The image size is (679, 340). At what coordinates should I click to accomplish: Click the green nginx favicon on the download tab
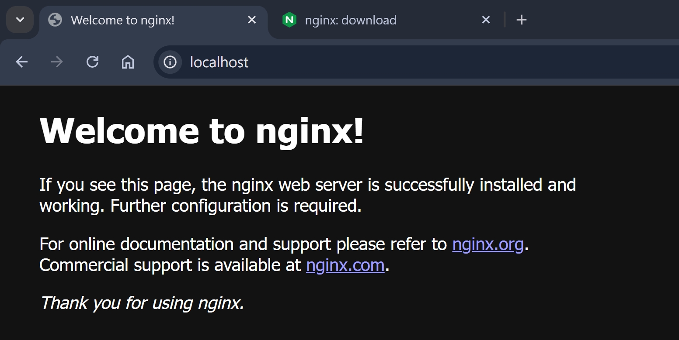(x=289, y=20)
